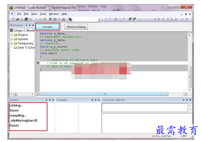Open the Help menu
Image resolution: width=201 pixels, height=142 pixels.
64,14
